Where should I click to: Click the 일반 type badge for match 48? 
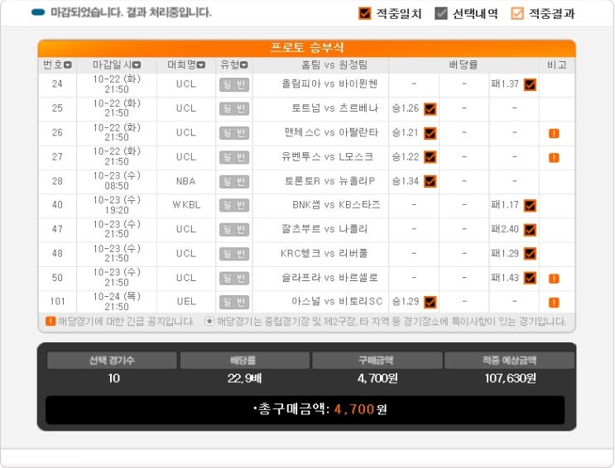234,254
